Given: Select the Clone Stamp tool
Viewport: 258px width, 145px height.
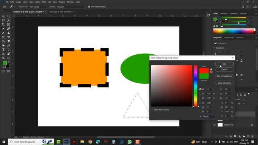Looking at the screenshot, I should [x=8, y=33].
